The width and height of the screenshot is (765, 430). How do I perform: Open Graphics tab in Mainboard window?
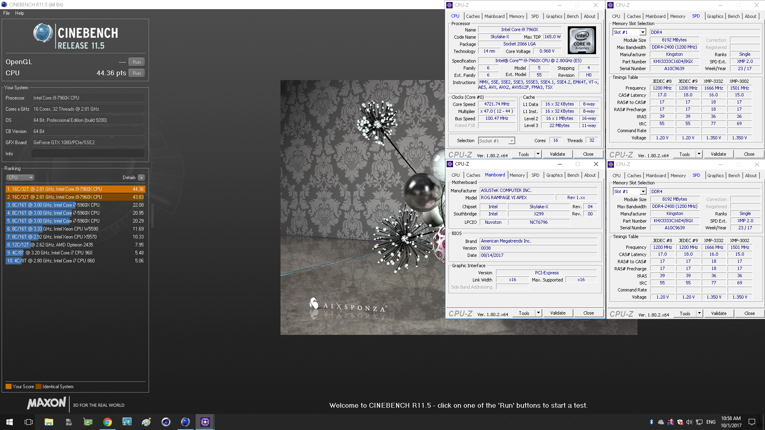pos(555,175)
